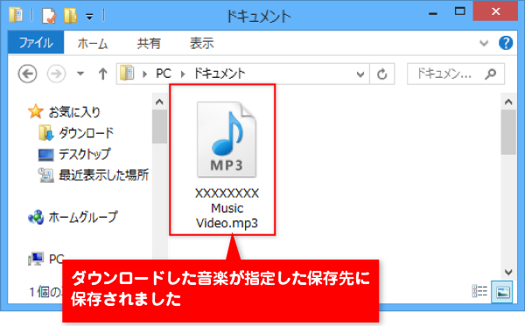
Task: Click the ダウンロード folder icon
Action: [x=45, y=133]
